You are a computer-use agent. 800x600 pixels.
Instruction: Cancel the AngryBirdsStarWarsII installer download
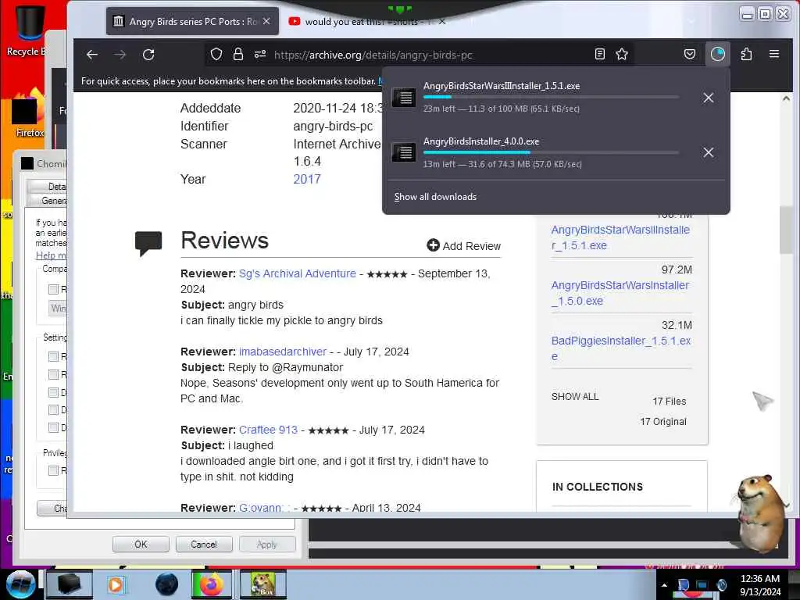tap(708, 98)
